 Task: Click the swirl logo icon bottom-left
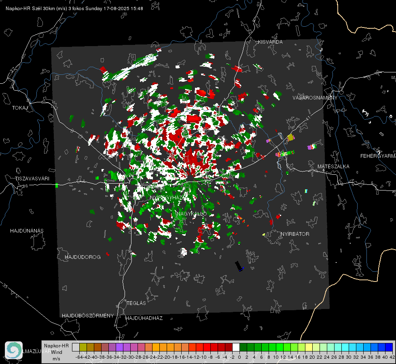[x=14, y=350]
